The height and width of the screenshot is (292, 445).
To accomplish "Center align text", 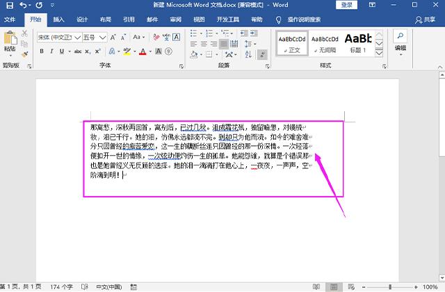I will 204,44.
